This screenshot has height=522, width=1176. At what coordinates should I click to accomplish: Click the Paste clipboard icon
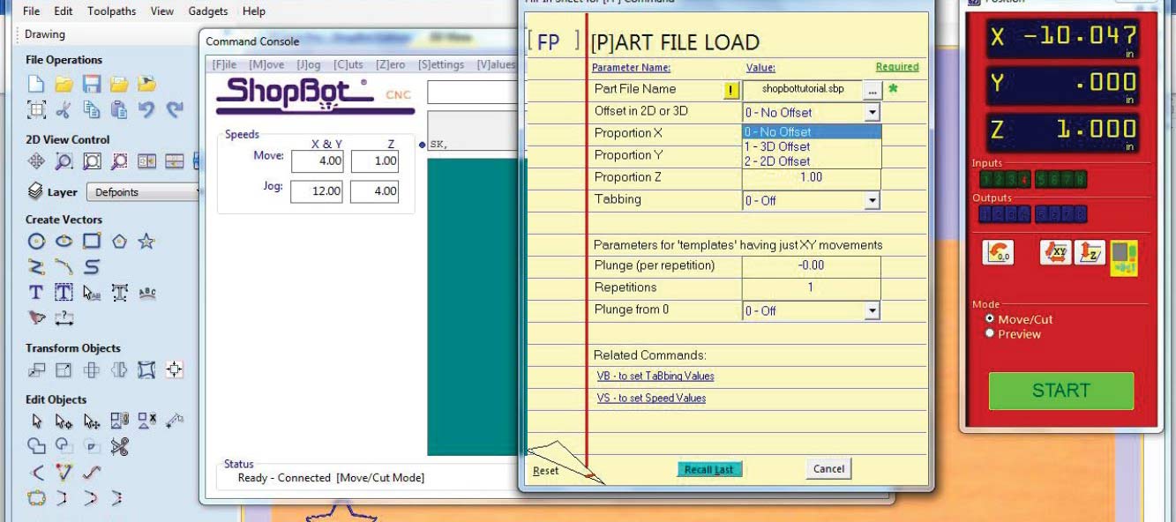click(x=119, y=110)
